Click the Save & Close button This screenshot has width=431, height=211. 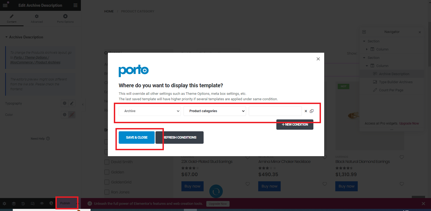[137, 138]
